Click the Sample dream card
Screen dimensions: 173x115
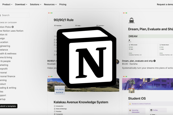click(x=166, y=50)
